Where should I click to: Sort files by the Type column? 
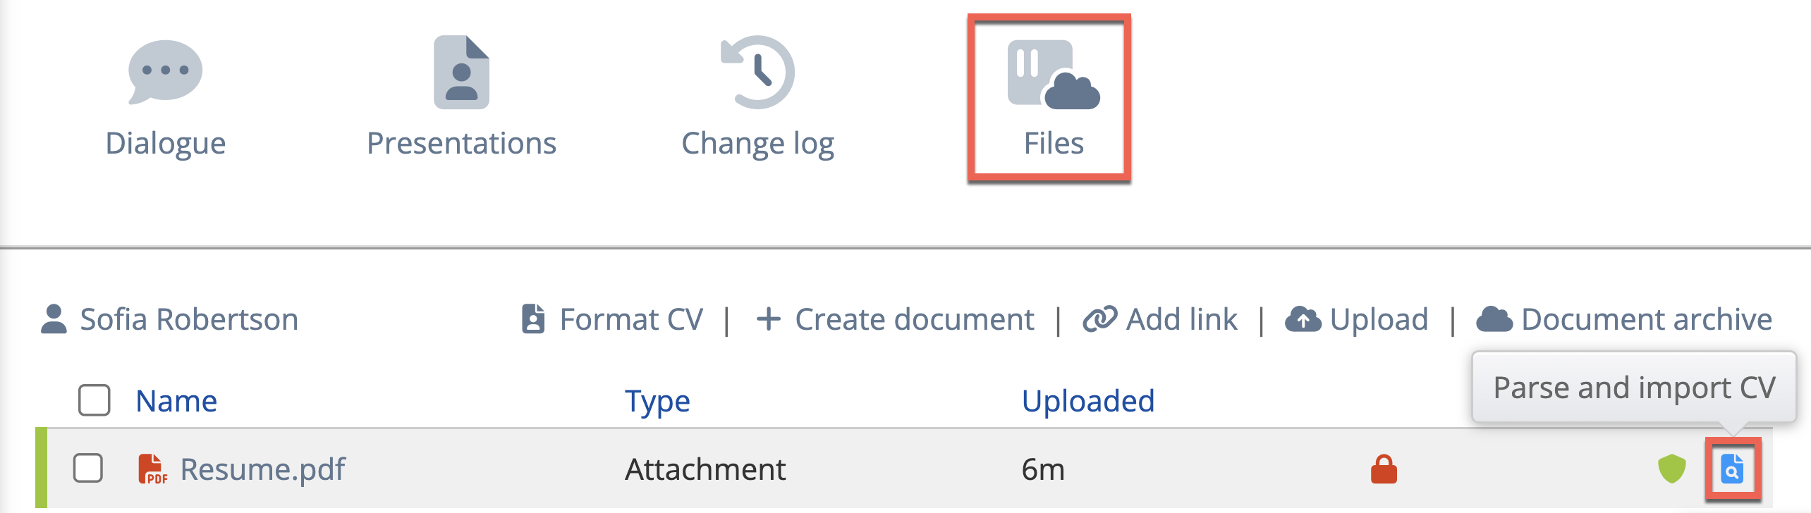[657, 401]
